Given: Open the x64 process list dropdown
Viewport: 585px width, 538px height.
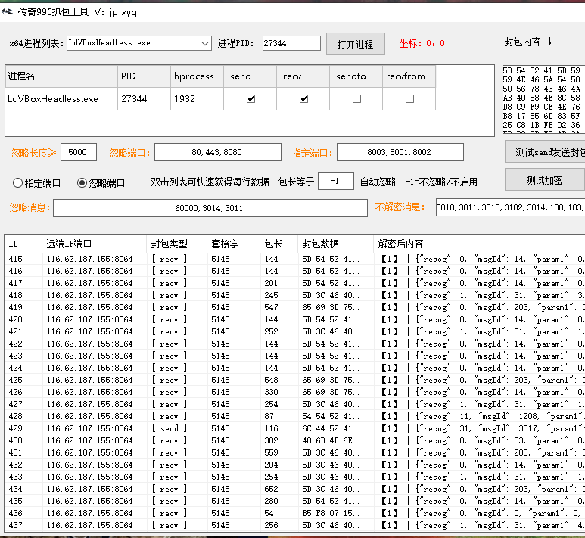Looking at the screenshot, I should coord(205,43).
